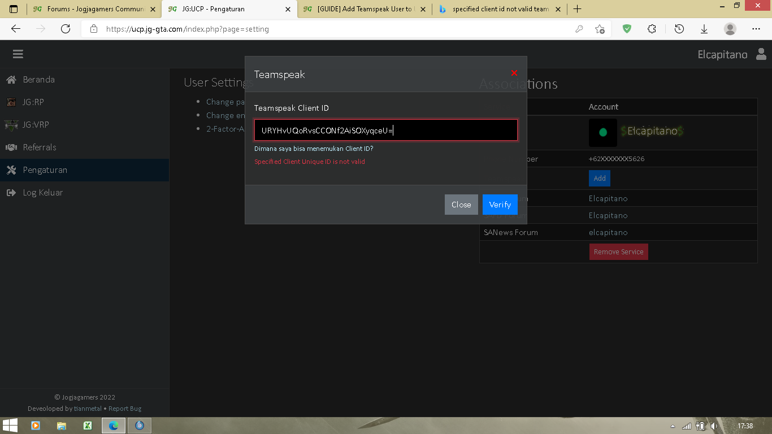Click the 'elcapitano' SANews Forum account value

[x=608, y=232]
